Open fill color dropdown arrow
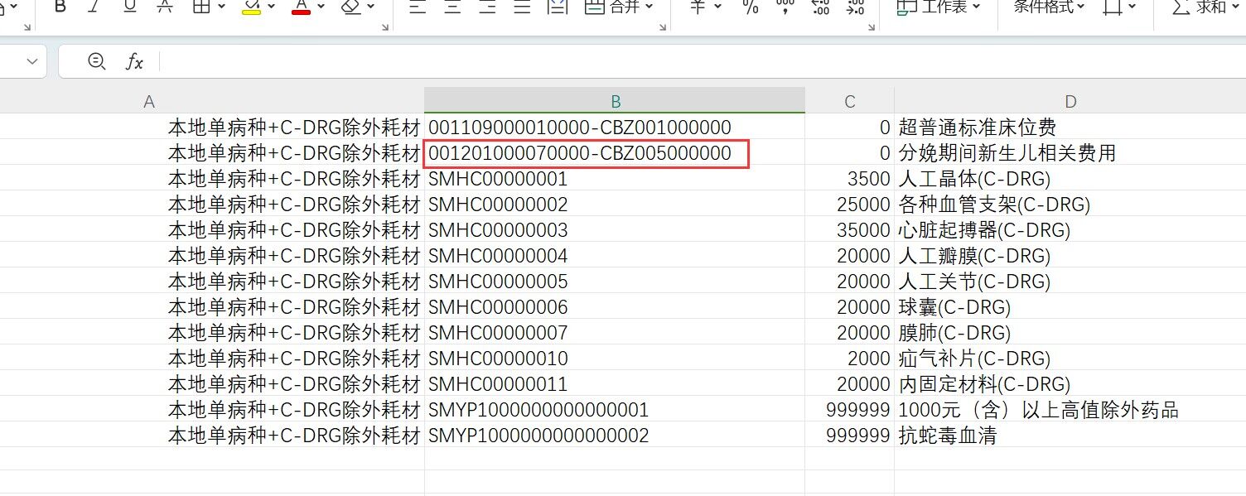This screenshot has height=496, width=1246. (x=272, y=7)
